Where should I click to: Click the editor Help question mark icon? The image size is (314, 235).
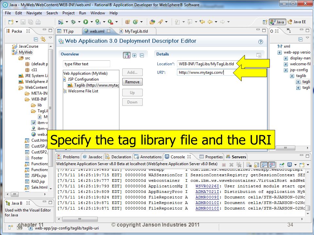click(x=261, y=42)
